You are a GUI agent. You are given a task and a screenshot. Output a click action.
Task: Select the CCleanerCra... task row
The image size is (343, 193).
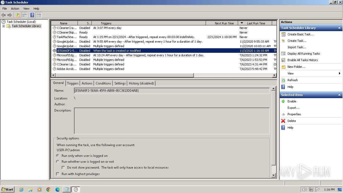click(163, 28)
